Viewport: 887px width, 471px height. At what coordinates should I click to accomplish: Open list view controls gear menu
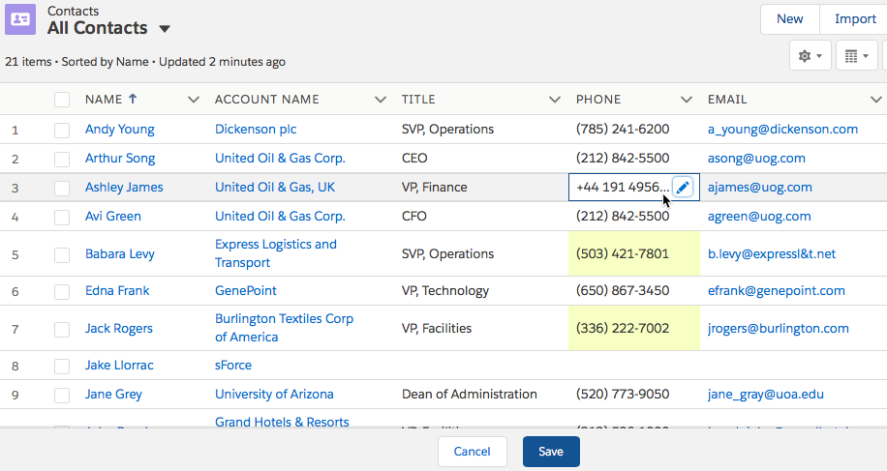click(x=811, y=56)
